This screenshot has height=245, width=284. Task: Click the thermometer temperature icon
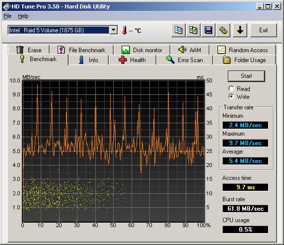125,30
